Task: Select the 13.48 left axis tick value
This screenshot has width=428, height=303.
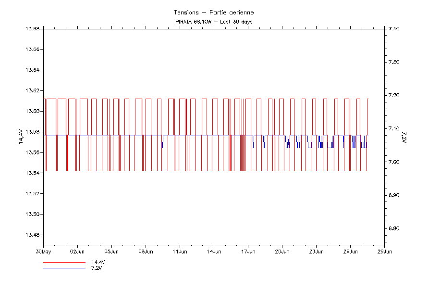Action: (x=33, y=235)
